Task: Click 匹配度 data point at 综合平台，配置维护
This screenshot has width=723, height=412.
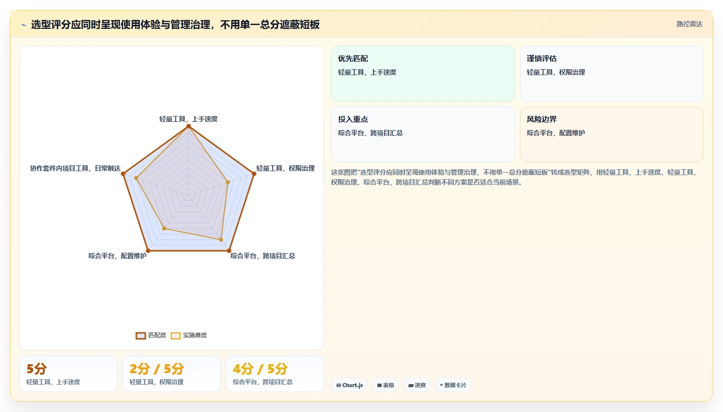Action: 148,250
